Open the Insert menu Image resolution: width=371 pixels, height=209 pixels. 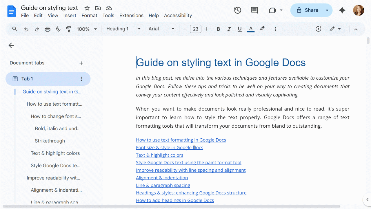70,16
